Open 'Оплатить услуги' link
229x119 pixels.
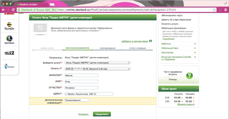(x=169, y=24)
